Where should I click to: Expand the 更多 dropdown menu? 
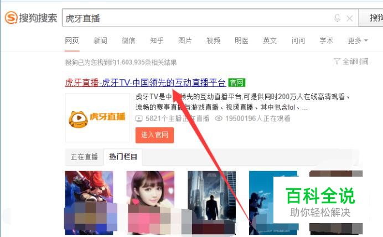[358, 40]
